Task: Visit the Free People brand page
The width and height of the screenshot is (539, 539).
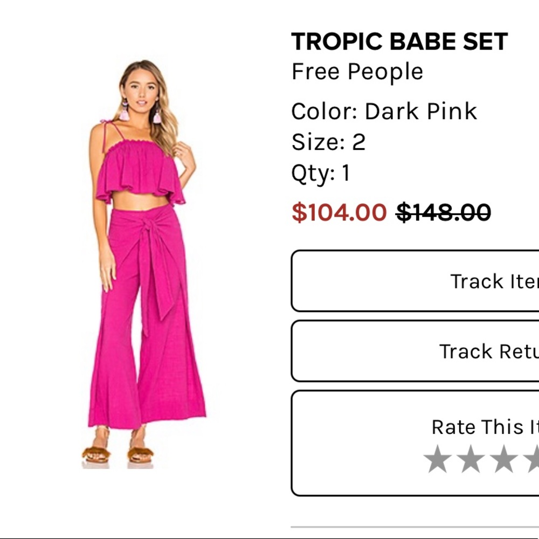Action: point(357,71)
